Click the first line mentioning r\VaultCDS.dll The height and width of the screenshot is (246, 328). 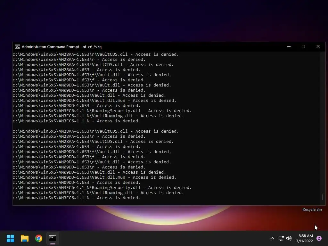click(x=95, y=54)
